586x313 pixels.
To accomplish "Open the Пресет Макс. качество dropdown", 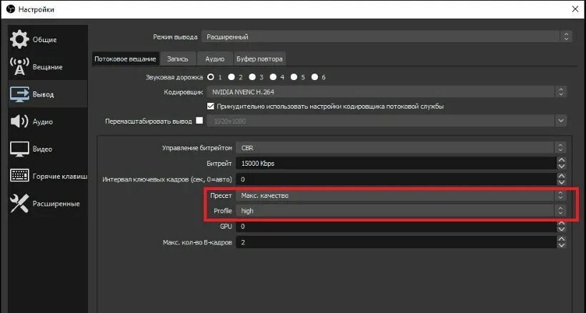I will click(401, 195).
